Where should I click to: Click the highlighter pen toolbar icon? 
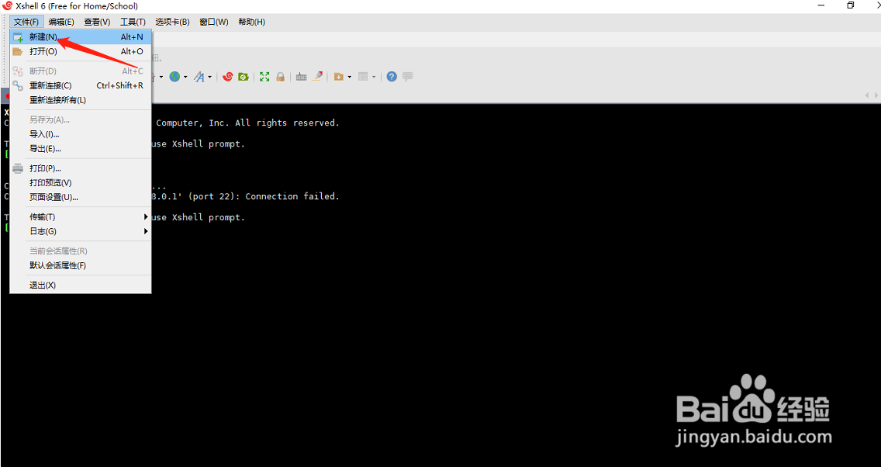coord(317,77)
